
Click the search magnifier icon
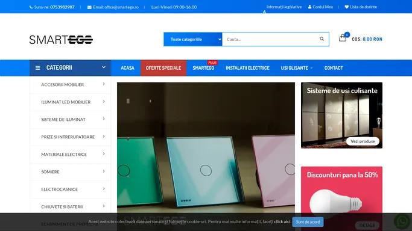coord(322,39)
